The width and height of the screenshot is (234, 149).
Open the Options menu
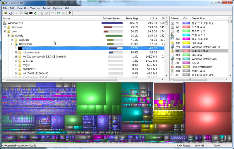(57, 8)
